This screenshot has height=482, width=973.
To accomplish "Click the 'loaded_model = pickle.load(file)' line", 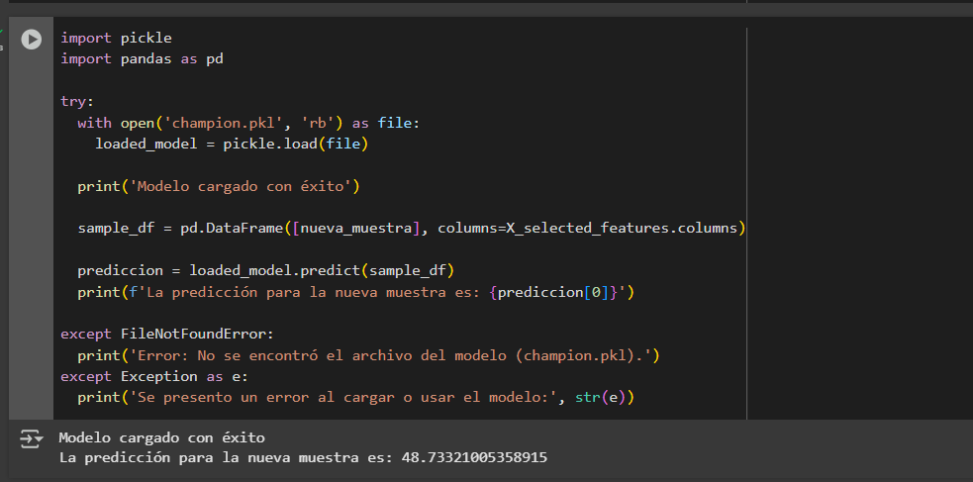I will tap(232, 144).
